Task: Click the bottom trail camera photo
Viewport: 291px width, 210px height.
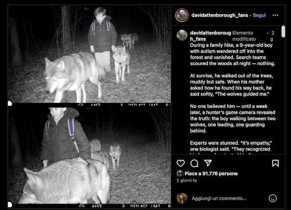Action: (89, 155)
